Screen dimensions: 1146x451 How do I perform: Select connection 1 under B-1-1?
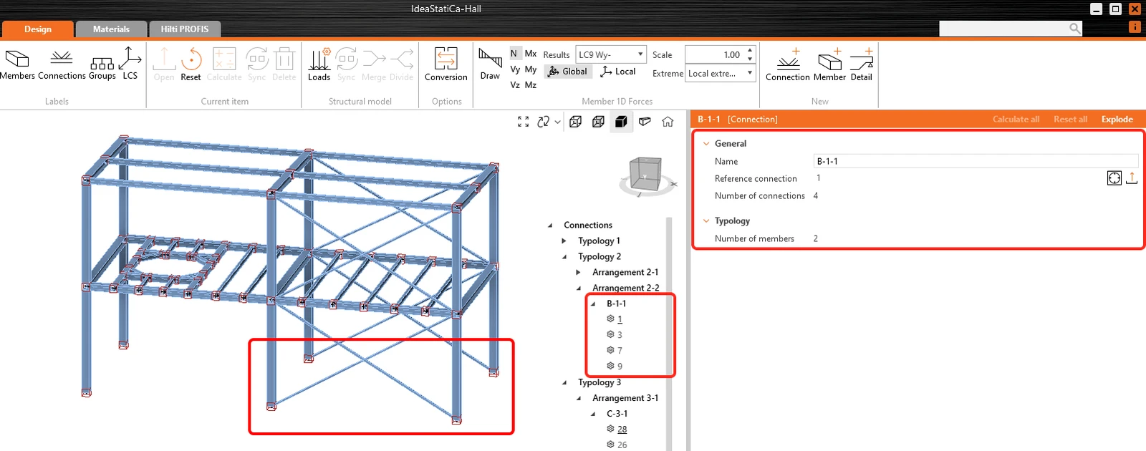[x=620, y=319]
